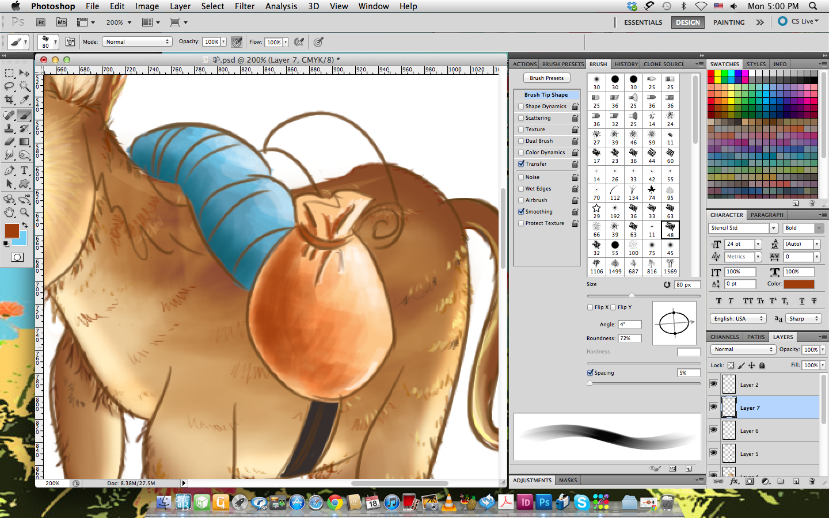Hide Layer 2 using eye icon
The height and width of the screenshot is (518, 829).
click(714, 384)
